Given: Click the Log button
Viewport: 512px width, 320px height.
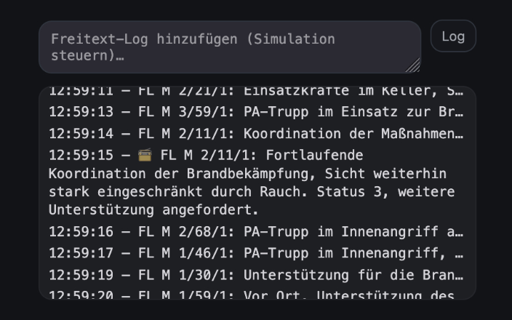Looking at the screenshot, I should [453, 36].
